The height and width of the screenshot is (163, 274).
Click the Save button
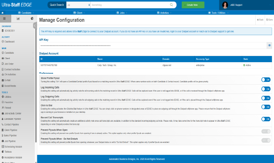[269, 20]
